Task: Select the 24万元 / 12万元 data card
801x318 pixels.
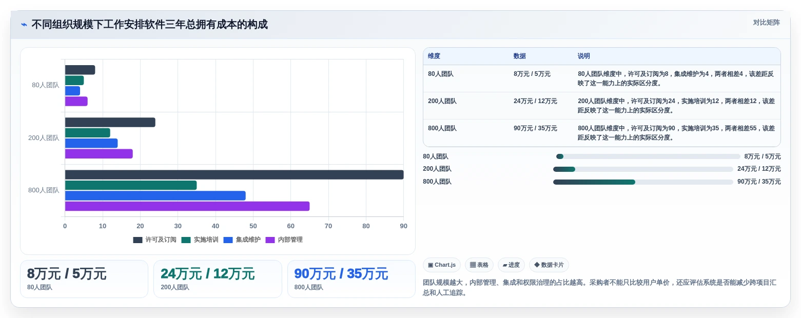Action: pyautogui.click(x=218, y=279)
